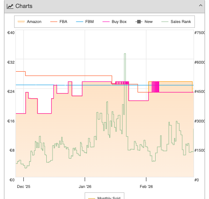Enable the struck-through New series in the legend
The image size is (209, 199).
click(x=144, y=22)
